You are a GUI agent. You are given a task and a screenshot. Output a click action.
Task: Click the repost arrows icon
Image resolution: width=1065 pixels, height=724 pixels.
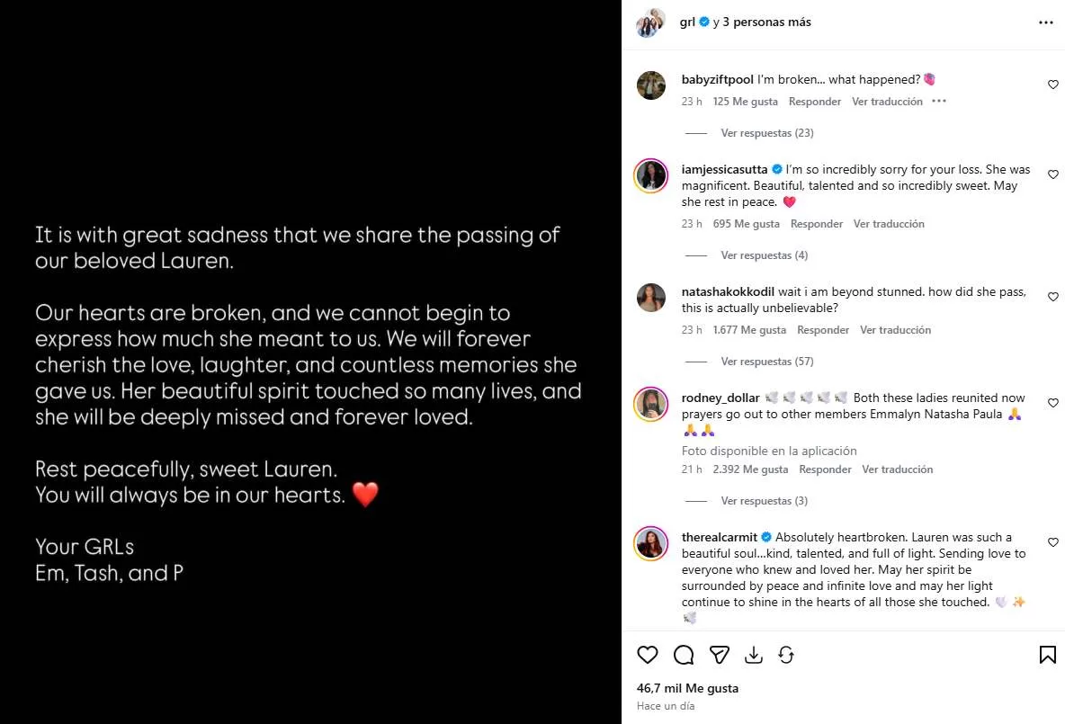[786, 655]
